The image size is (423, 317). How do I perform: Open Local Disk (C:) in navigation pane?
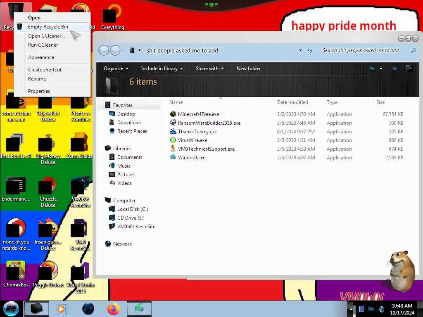pyautogui.click(x=133, y=209)
